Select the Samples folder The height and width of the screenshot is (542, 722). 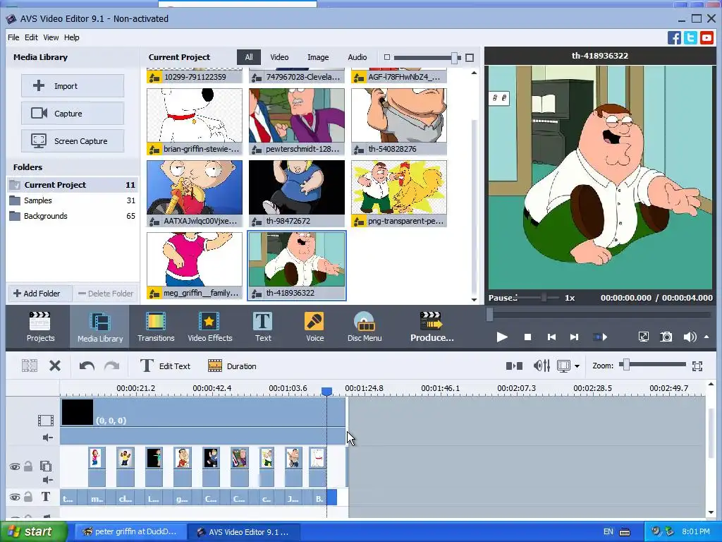point(73,200)
